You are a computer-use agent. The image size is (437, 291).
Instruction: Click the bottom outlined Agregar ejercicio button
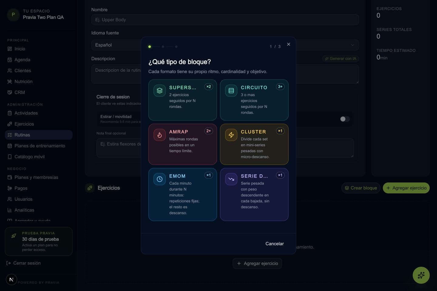(x=257, y=263)
